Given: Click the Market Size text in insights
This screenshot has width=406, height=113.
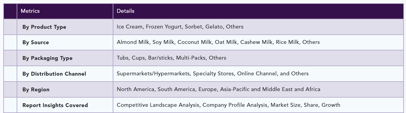Looking at the screenshot, I should pyautogui.click(x=285, y=105).
